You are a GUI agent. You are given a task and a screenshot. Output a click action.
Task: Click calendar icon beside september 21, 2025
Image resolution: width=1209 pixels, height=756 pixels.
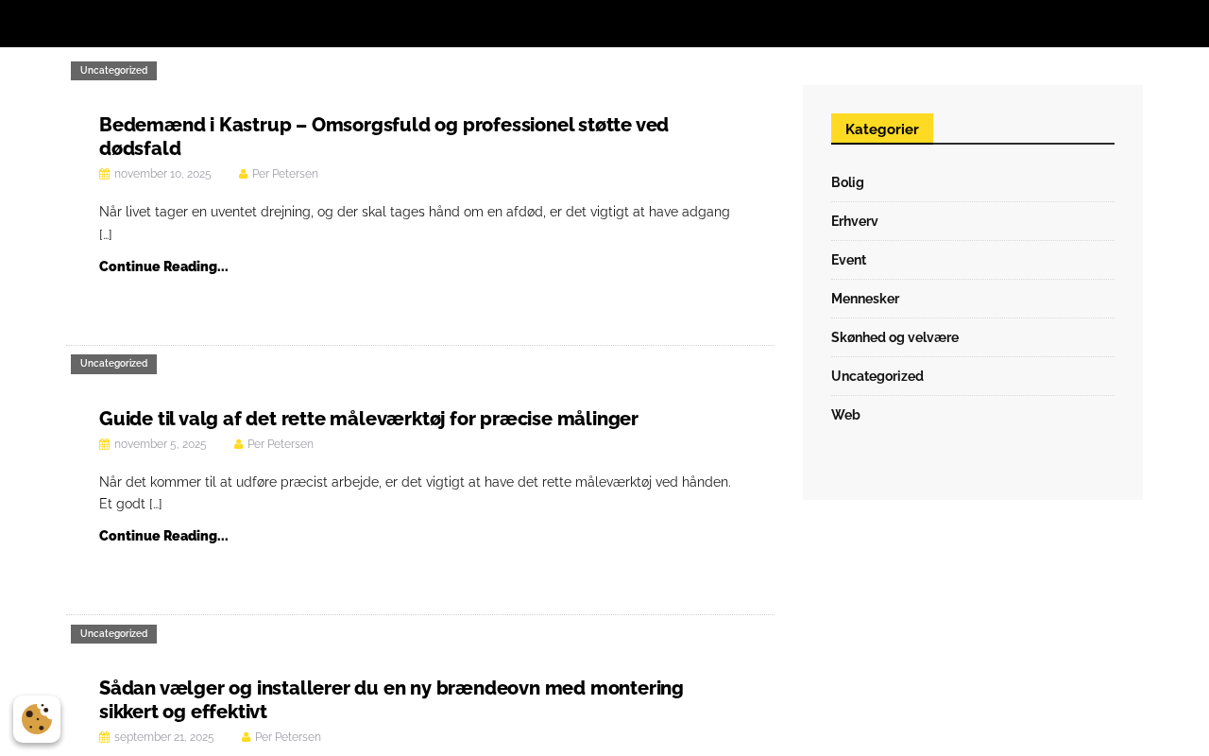coord(104,737)
